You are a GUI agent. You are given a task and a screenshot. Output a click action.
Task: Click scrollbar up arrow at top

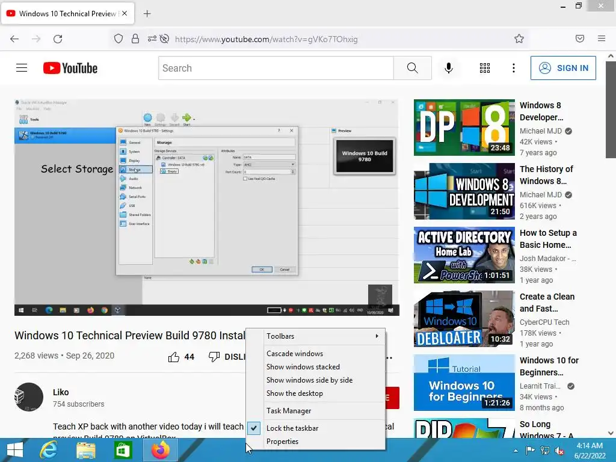click(611, 56)
